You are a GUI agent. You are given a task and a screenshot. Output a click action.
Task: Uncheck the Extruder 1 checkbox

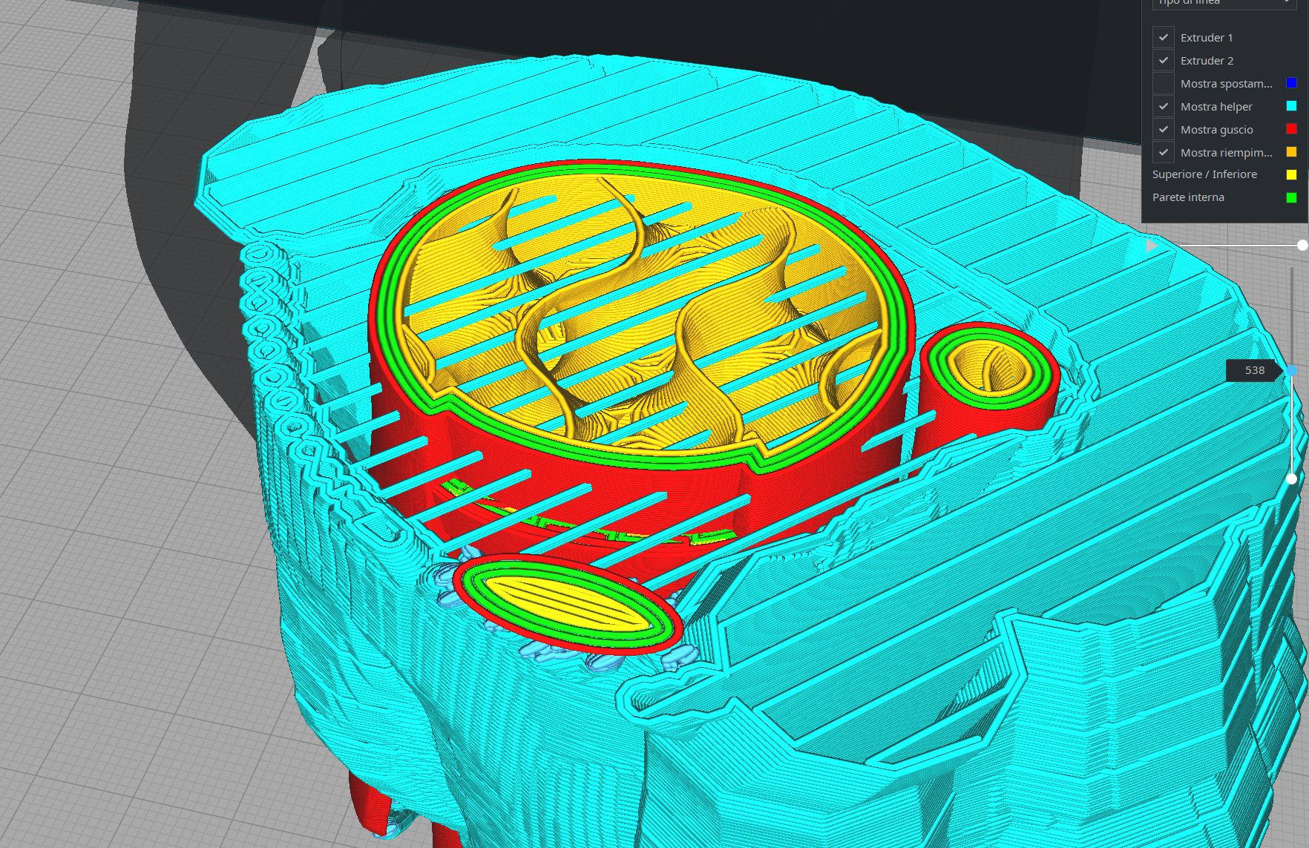[x=1163, y=37]
